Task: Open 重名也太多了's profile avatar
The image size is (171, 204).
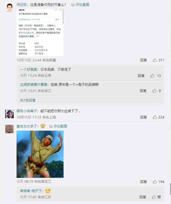Action: point(9,129)
